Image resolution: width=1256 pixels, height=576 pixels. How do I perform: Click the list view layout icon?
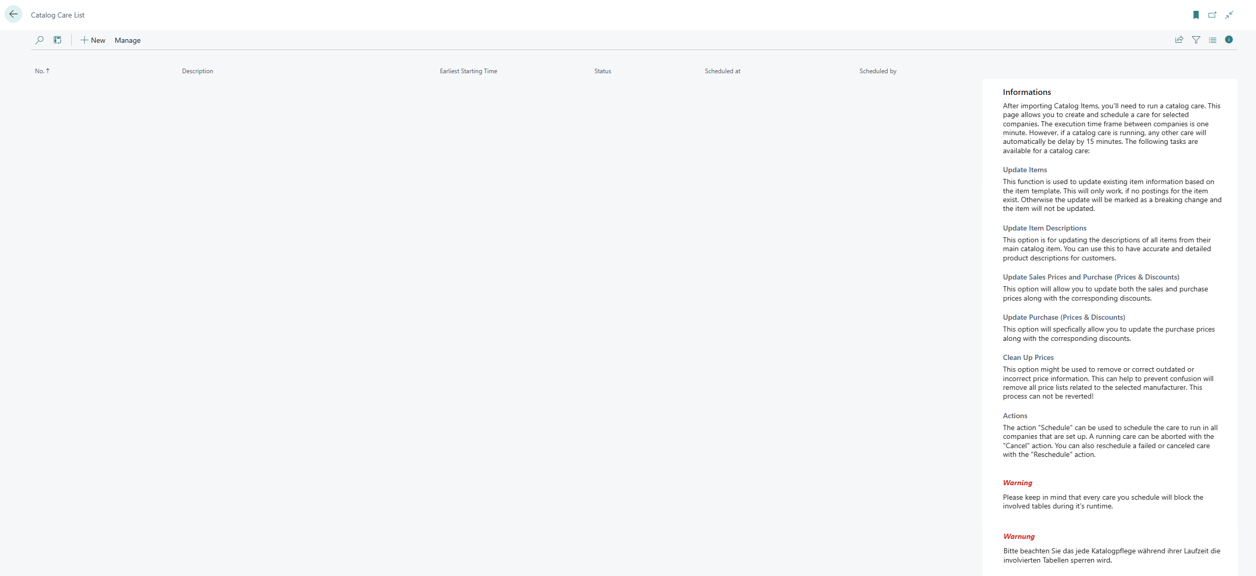[x=1213, y=40]
